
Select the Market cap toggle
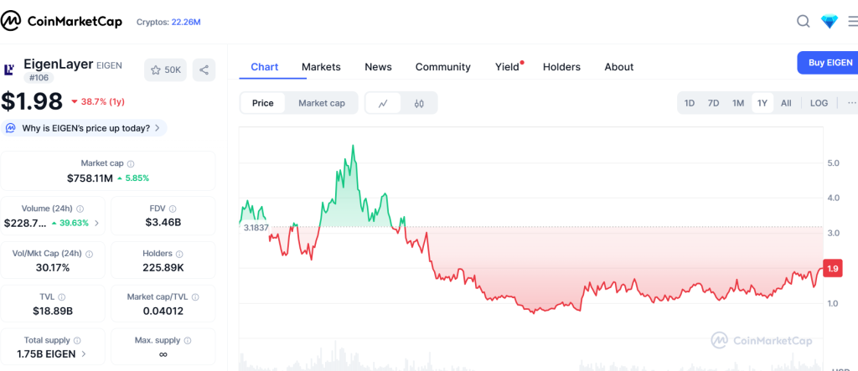click(321, 103)
